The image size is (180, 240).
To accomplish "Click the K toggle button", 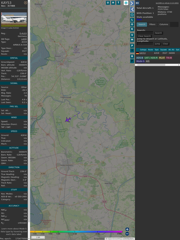I will tap(132, 29).
